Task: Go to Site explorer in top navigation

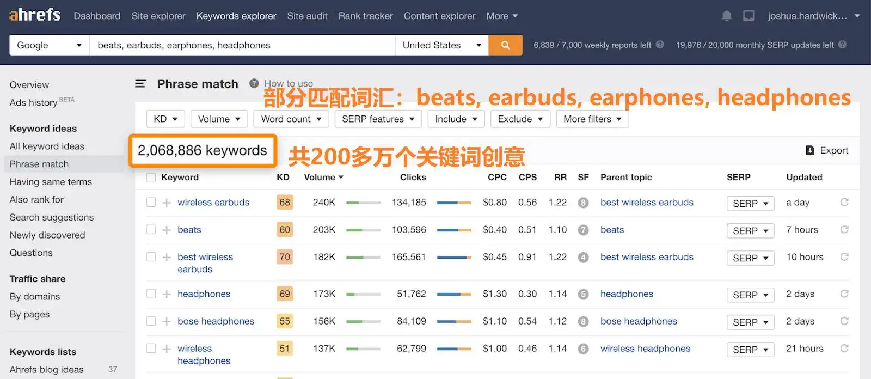Action: point(158,16)
